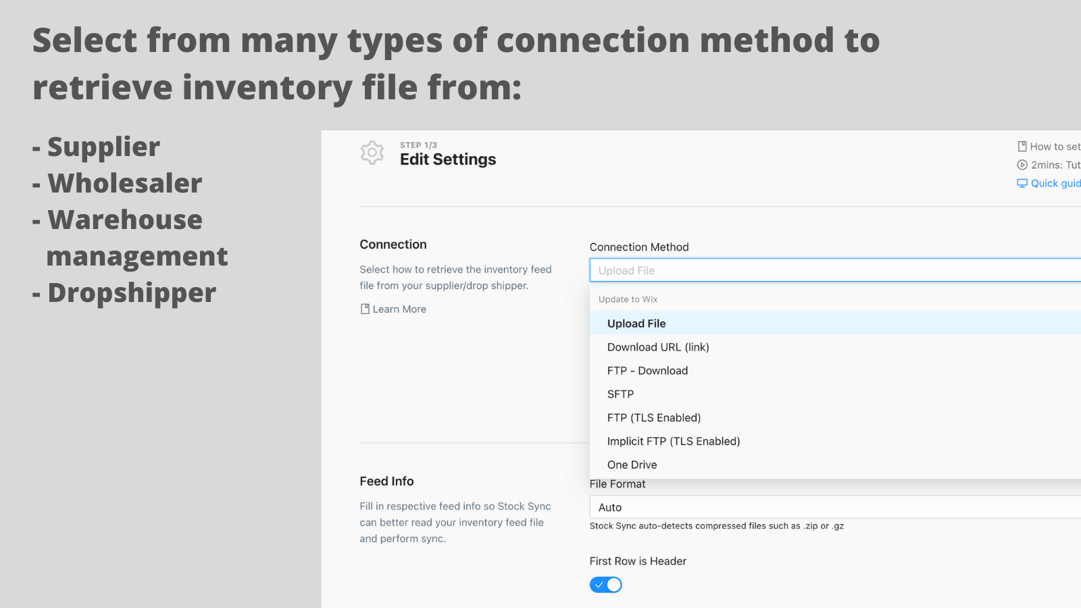The width and height of the screenshot is (1081, 608).
Task: Select Upload File from the list
Action: point(636,324)
